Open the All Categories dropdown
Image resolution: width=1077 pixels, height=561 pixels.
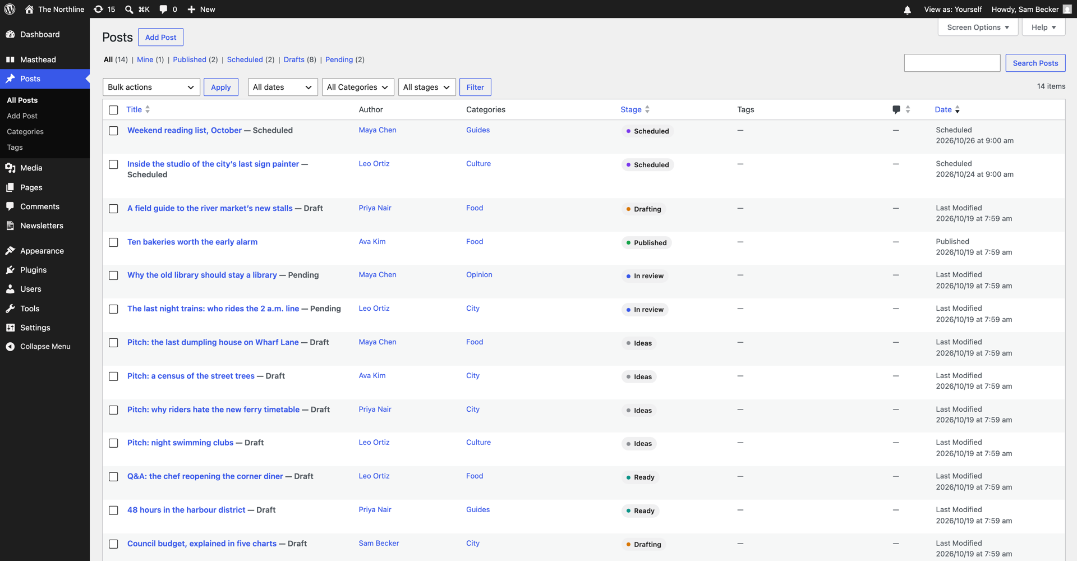(x=358, y=87)
